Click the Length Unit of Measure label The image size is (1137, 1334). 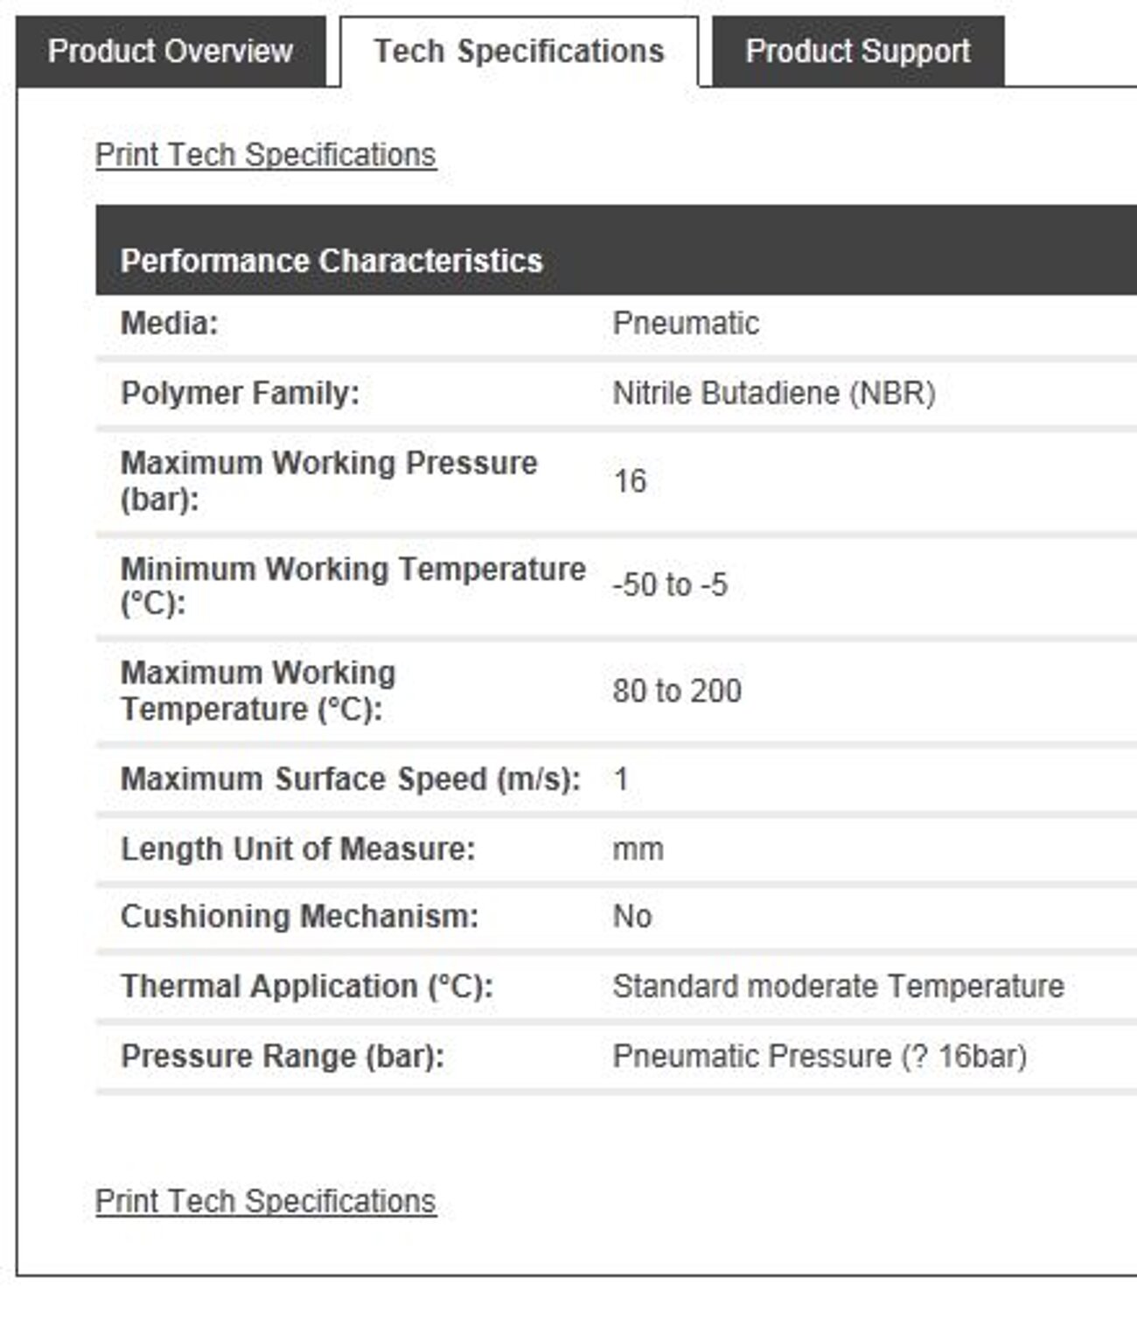(x=297, y=849)
